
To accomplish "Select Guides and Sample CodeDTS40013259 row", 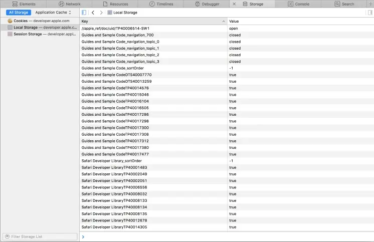I will point(227,81).
